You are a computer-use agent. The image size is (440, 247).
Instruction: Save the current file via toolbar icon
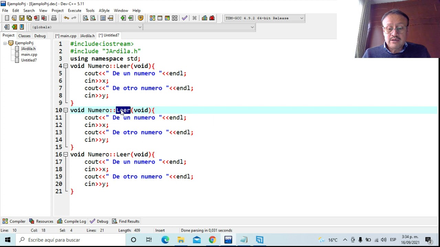coord(22,18)
